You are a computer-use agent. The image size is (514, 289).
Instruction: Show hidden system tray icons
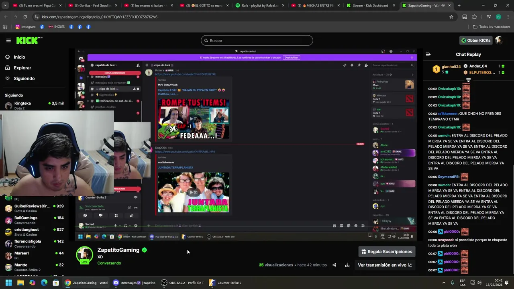coord(444,283)
